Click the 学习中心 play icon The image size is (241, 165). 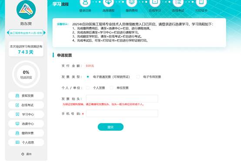17,114
